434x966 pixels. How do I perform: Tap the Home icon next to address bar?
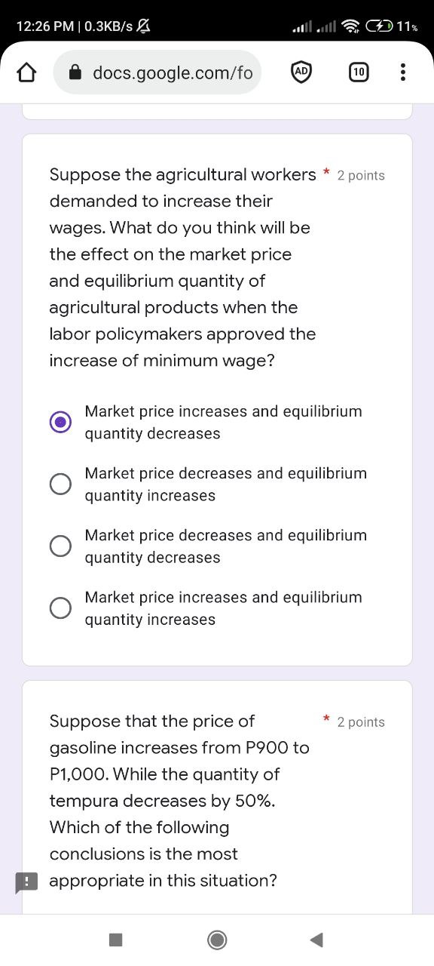click(26, 72)
